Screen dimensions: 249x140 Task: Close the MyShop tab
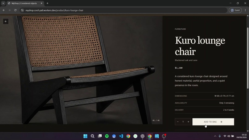tap(41, 3)
